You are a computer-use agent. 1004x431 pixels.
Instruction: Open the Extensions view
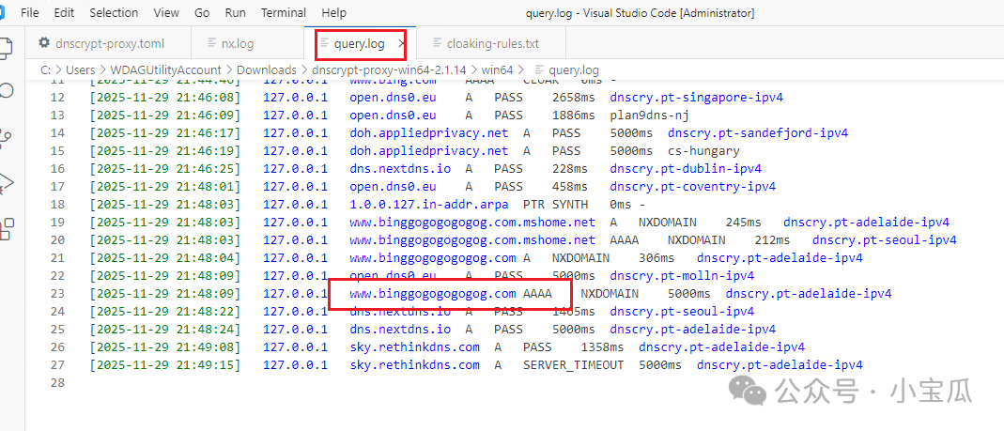pyautogui.click(x=7, y=226)
